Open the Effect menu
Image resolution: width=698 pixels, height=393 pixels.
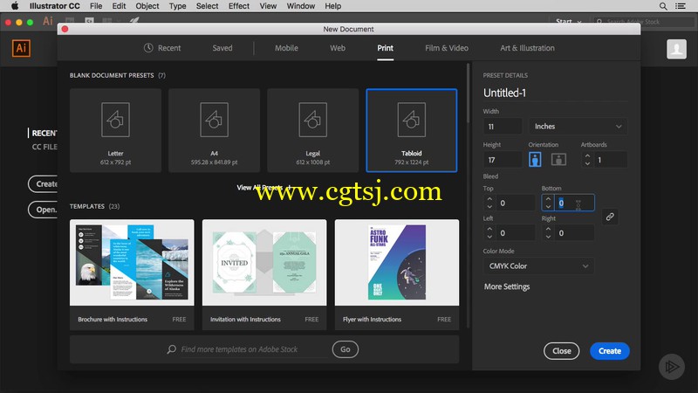[238, 6]
